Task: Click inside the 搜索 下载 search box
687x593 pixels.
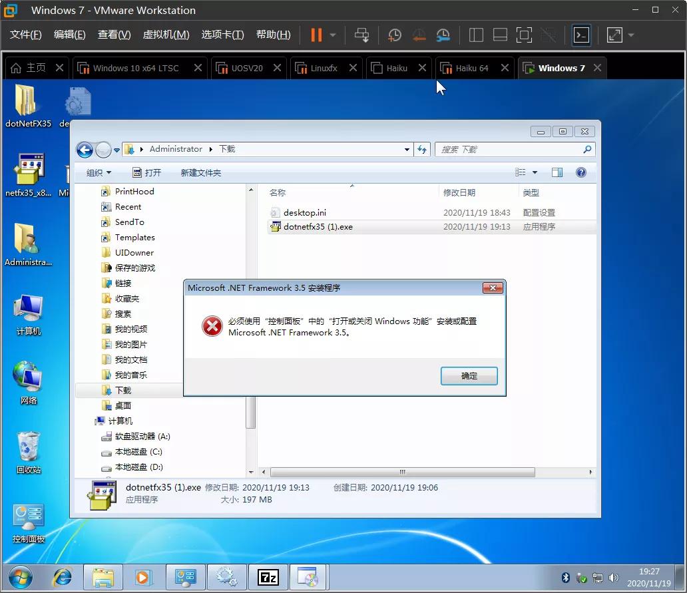Action: [x=506, y=148]
